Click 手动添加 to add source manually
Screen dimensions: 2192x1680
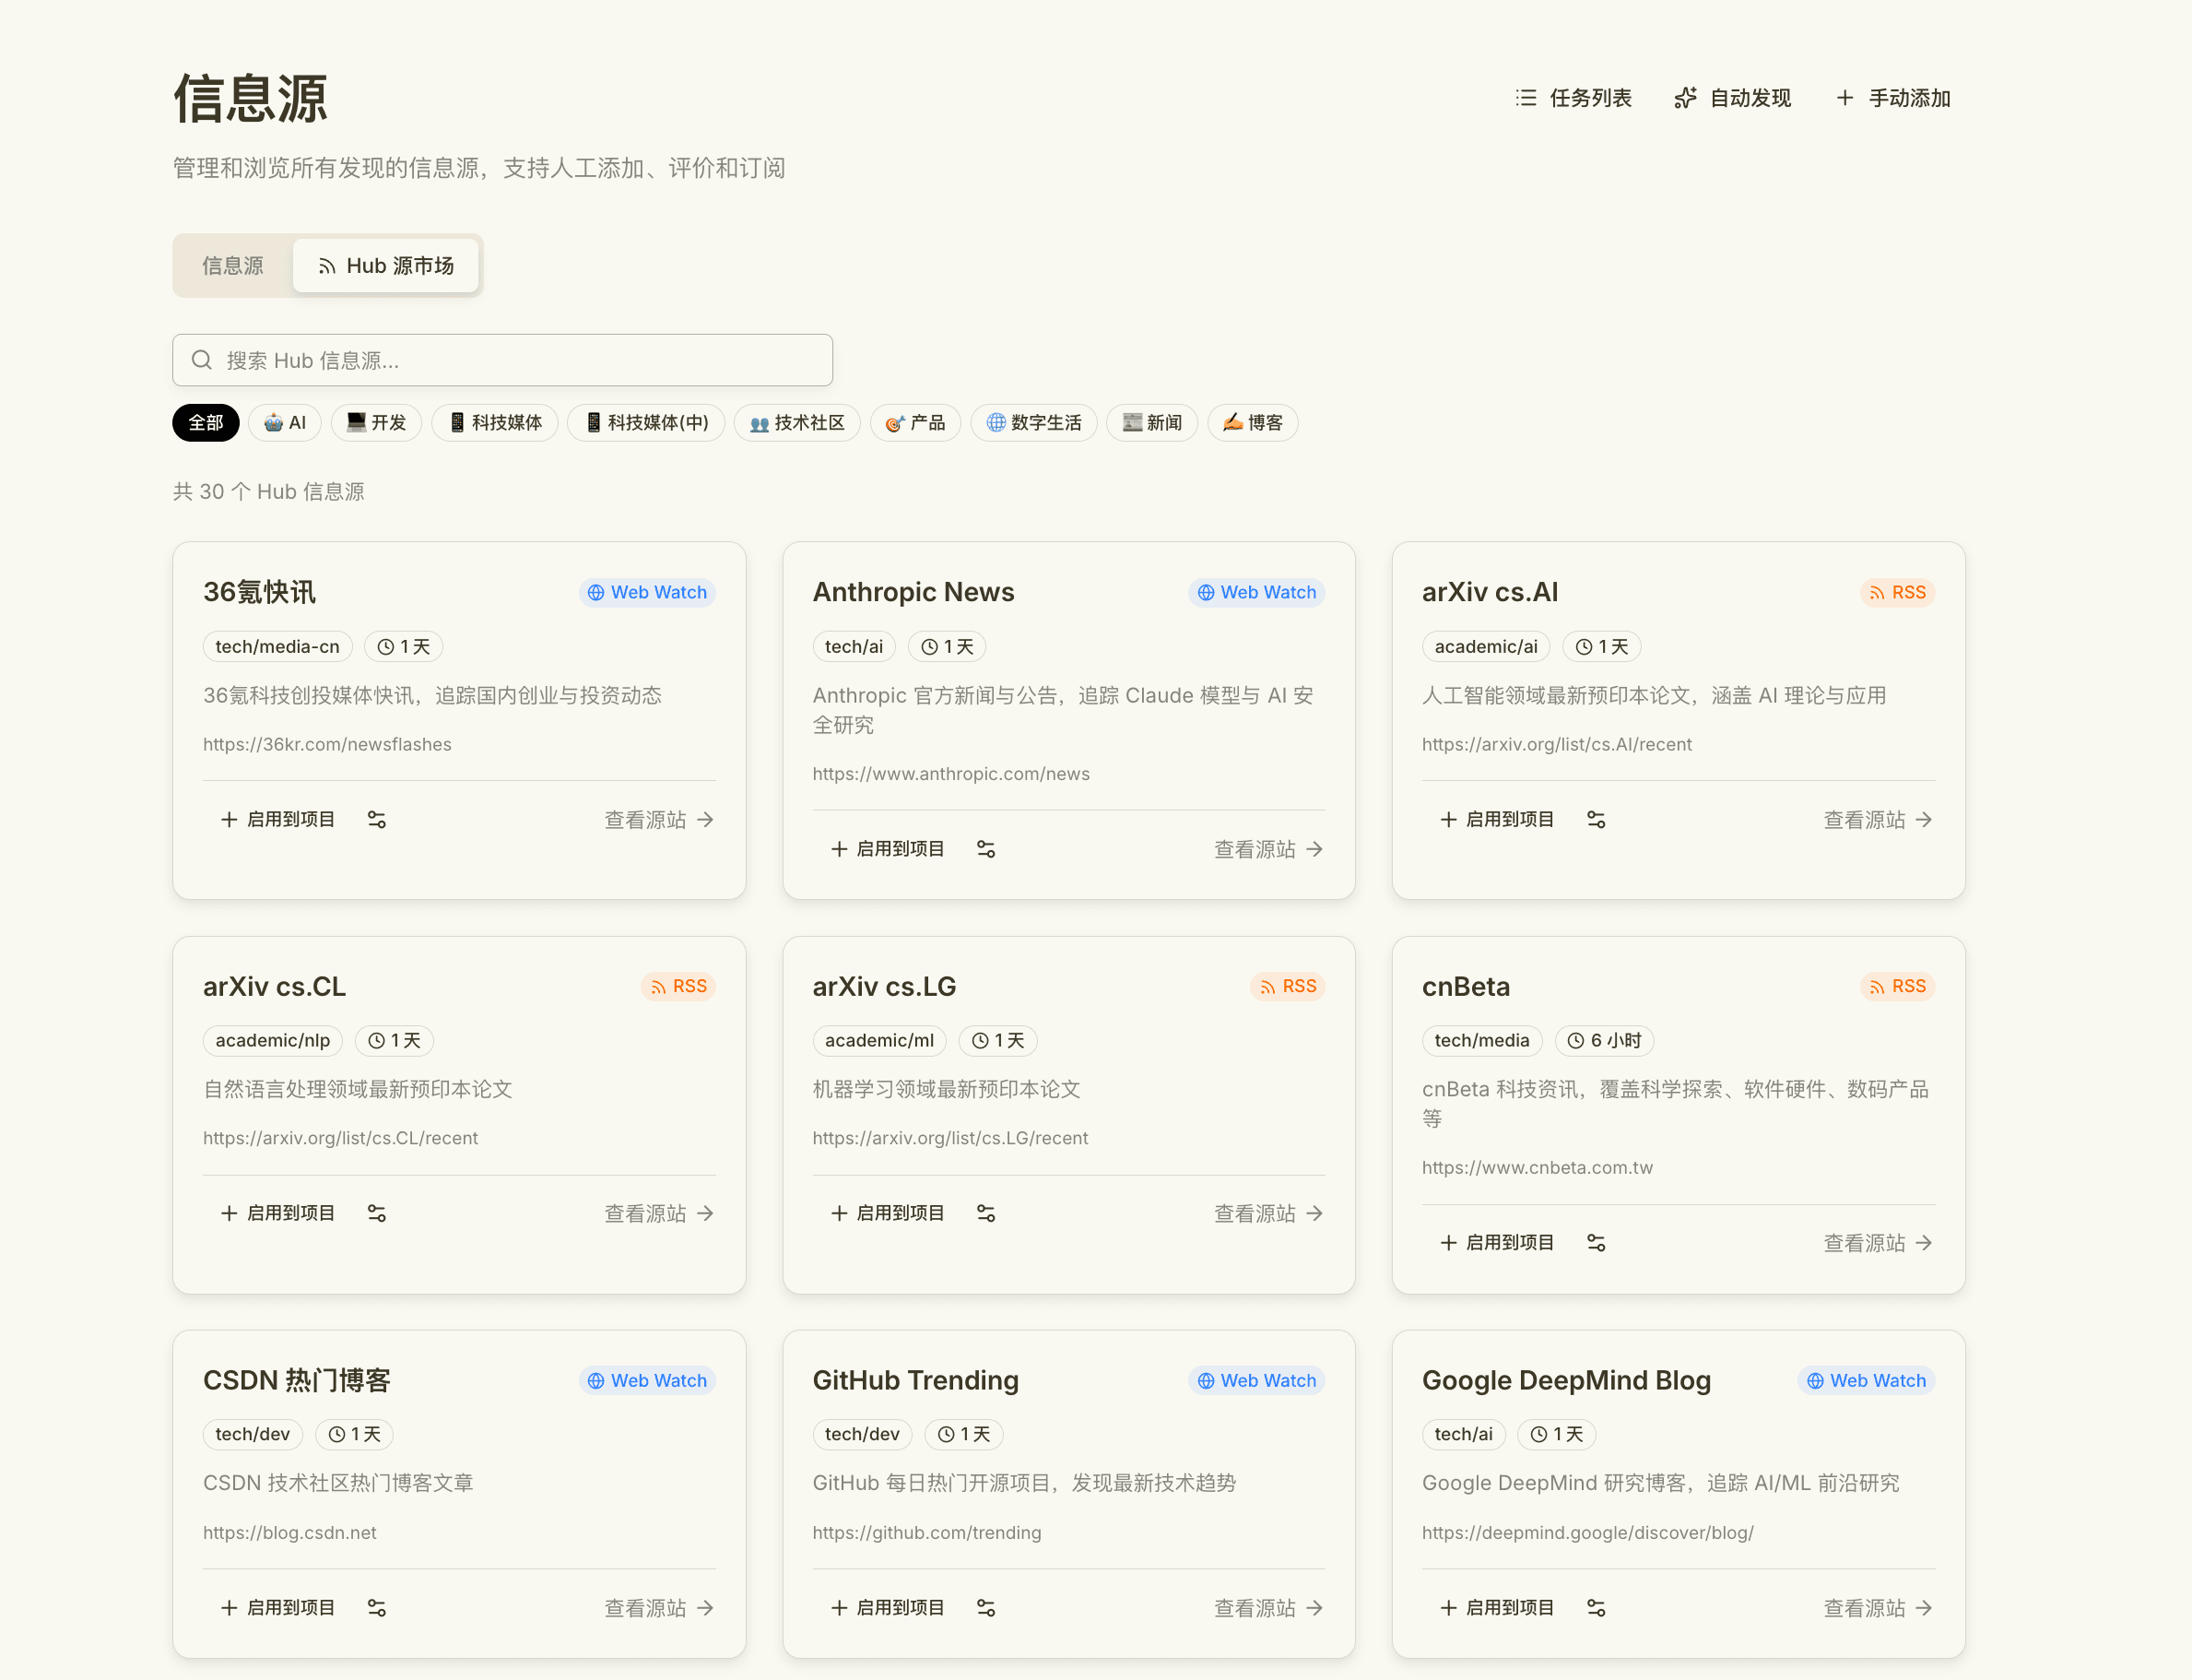point(1893,98)
